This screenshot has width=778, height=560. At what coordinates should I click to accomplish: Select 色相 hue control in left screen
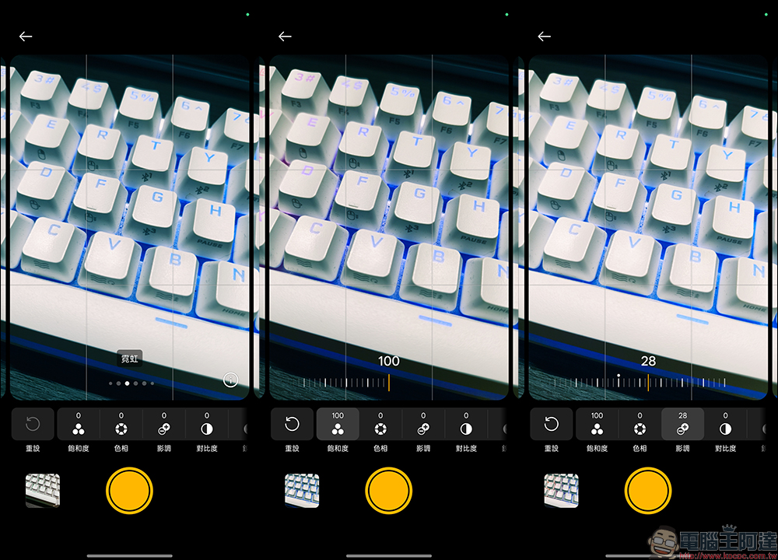(x=121, y=424)
